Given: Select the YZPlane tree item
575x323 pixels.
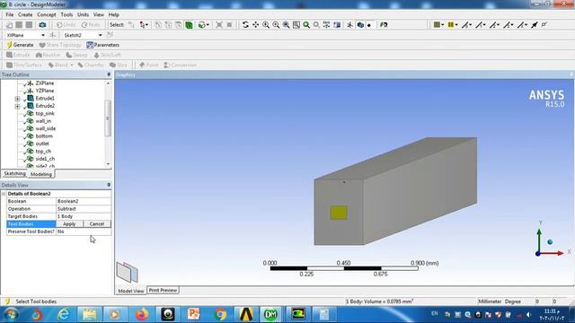Looking at the screenshot, I should pyautogui.click(x=45, y=91).
